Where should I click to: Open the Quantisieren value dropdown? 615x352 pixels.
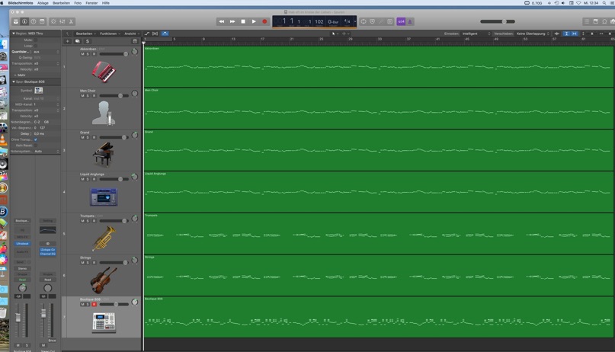46,52
